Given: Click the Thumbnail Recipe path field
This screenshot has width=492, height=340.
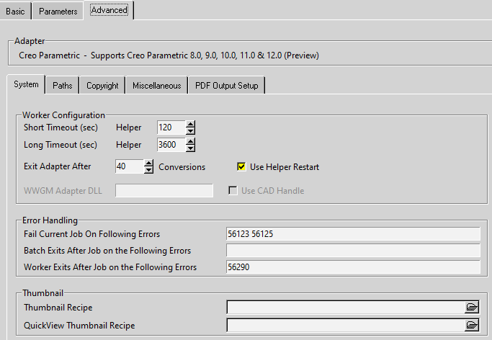Looking at the screenshot, I should [x=346, y=308].
